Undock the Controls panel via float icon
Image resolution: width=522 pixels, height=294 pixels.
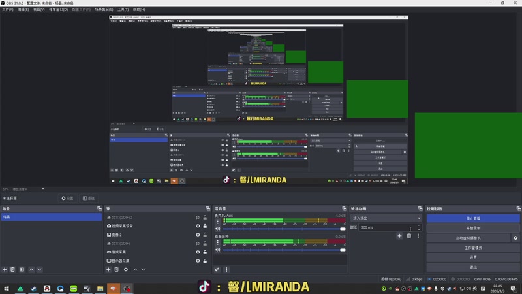[519, 208]
